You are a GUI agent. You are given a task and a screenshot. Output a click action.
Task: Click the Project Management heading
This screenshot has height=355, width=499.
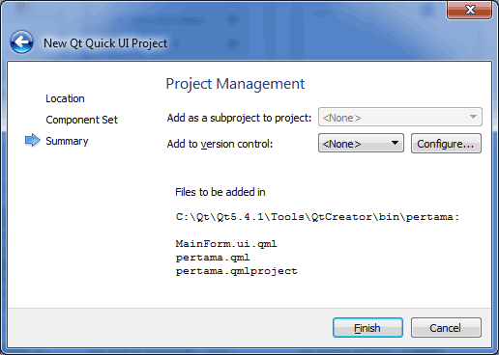pyautogui.click(x=235, y=84)
